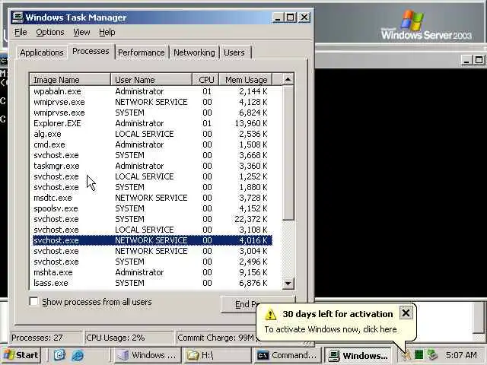Image resolution: width=487 pixels, height=365 pixels.
Task: Select svchost.exe using 3,108 K
Action: click(152, 230)
